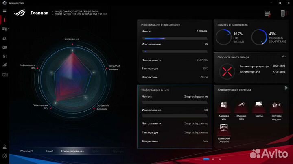Select the Сбалансированный performance mode
This screenshot has height=164, width=293.
(72, 151)
